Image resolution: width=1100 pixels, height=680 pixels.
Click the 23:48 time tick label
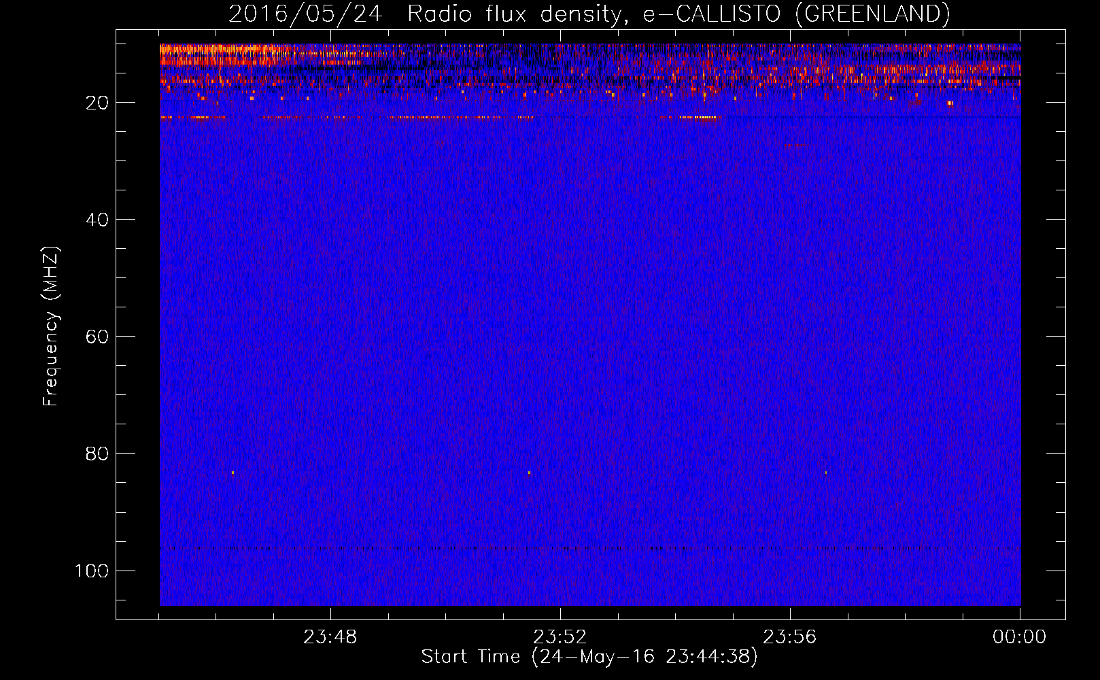[x=330, y=637]
